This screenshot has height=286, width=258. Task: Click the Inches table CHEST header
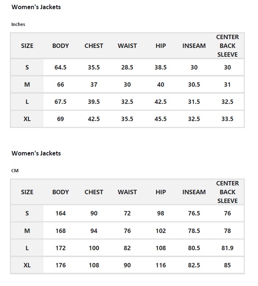pyautogui.click(x=94, y=46)
